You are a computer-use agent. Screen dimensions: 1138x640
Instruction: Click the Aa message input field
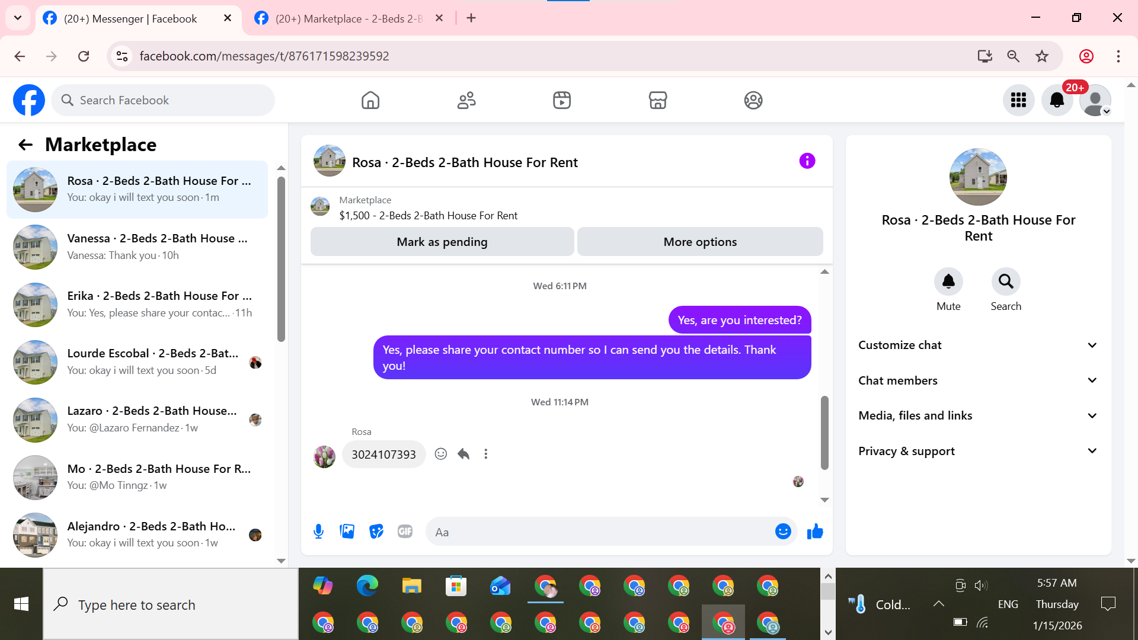599,532
